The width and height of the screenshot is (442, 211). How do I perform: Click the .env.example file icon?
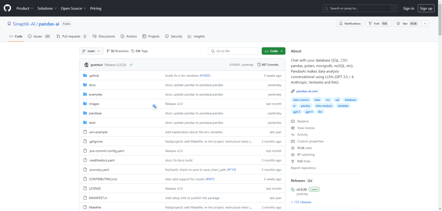85,132
